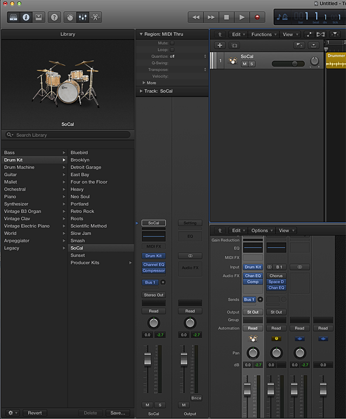The image size is (346, 419).
Task: Toggle the automation curve button in Tracks header
Action: tap(309, 35)
